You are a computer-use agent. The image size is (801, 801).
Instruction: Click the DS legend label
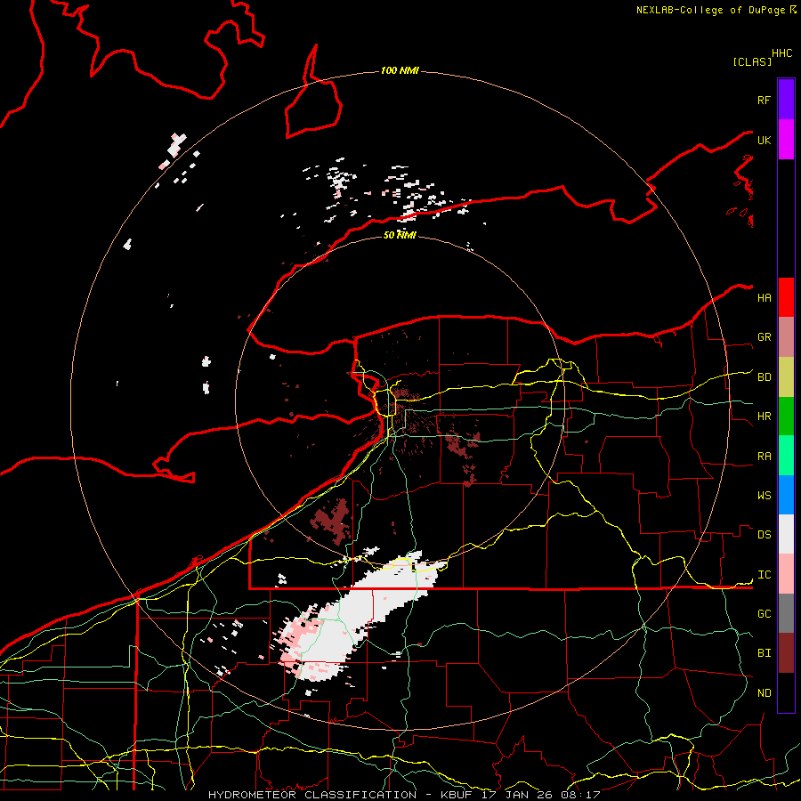(764, 535)
